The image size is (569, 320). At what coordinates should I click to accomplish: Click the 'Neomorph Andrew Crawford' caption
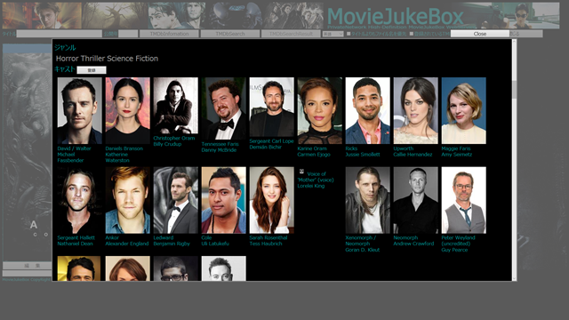coord(413,241)
